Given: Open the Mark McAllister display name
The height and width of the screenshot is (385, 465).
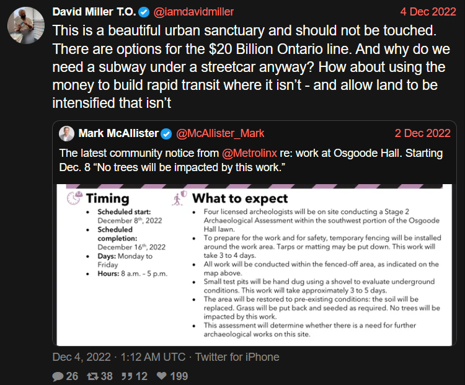Looking at the screenshot, I should coord(118,133).
